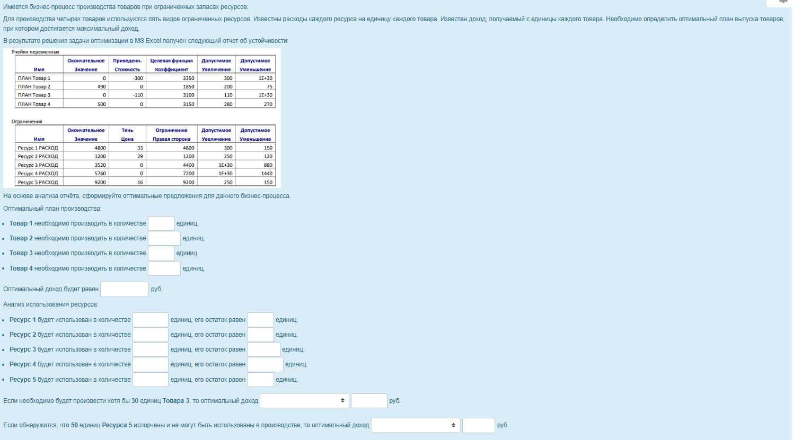Click the amount field after the Товара 3 dropdown
The width and height of the screenshot is (793, 440).
[x=369, y=401]
